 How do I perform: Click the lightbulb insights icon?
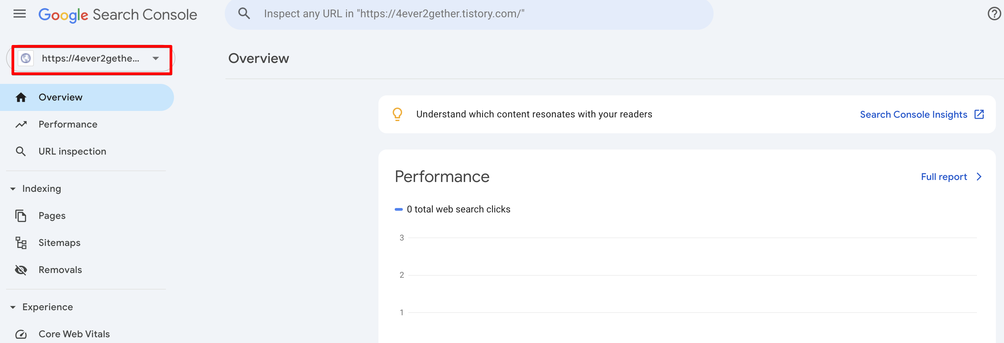[397, 114]
